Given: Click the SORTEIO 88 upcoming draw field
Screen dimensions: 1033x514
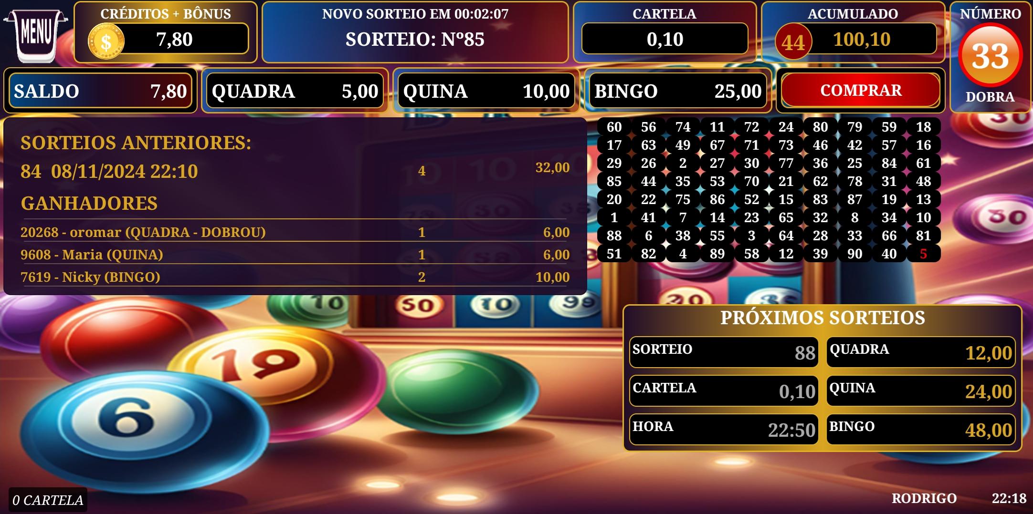Looking at the screenshot, I should [x=724, y=352].
